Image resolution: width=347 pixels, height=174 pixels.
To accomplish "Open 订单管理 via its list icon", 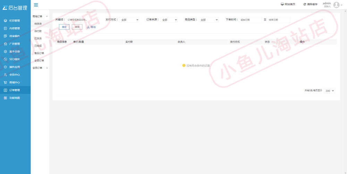I will 6,90.
